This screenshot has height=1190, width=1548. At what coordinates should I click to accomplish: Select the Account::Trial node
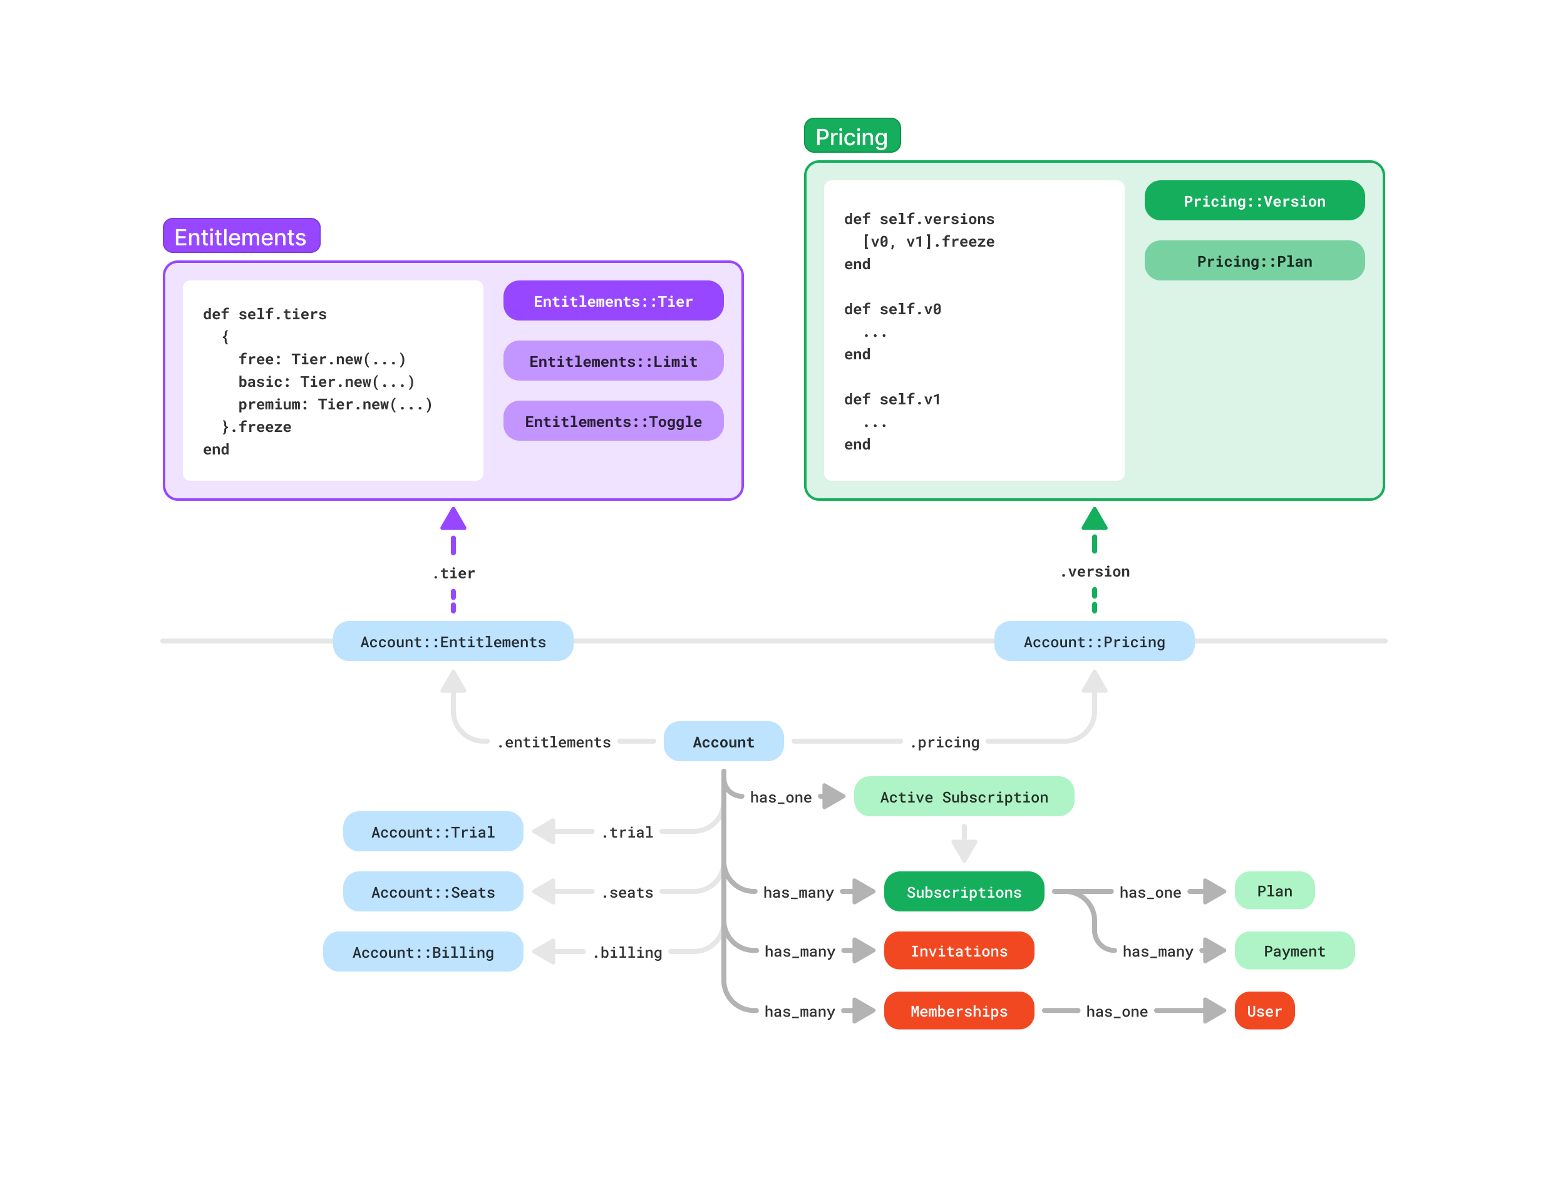pyautogui.click(x=432, y=831)
